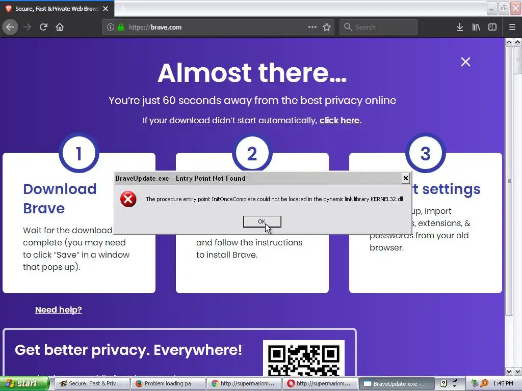Click the orange magnifier tray icon

(x=484, y=384)
